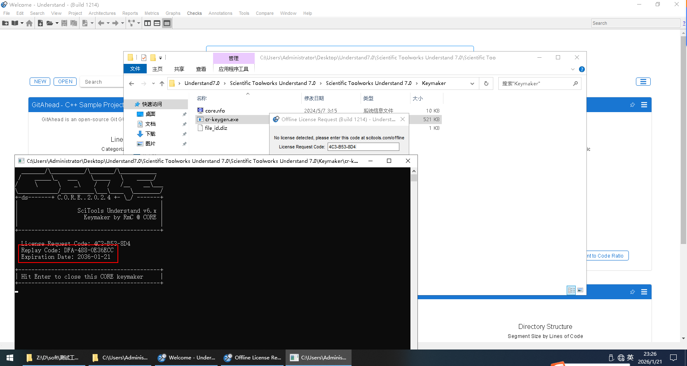Click the Forward navigation arrow in Understand toolbar

[115, 23]
